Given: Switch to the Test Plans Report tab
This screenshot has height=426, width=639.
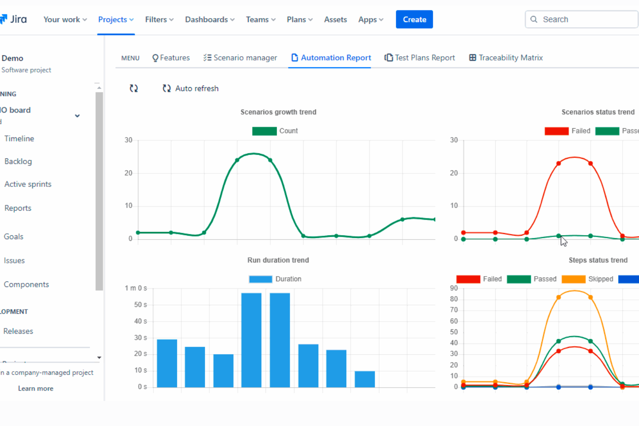Looking at the screenshot, I should tap(425, 57).
